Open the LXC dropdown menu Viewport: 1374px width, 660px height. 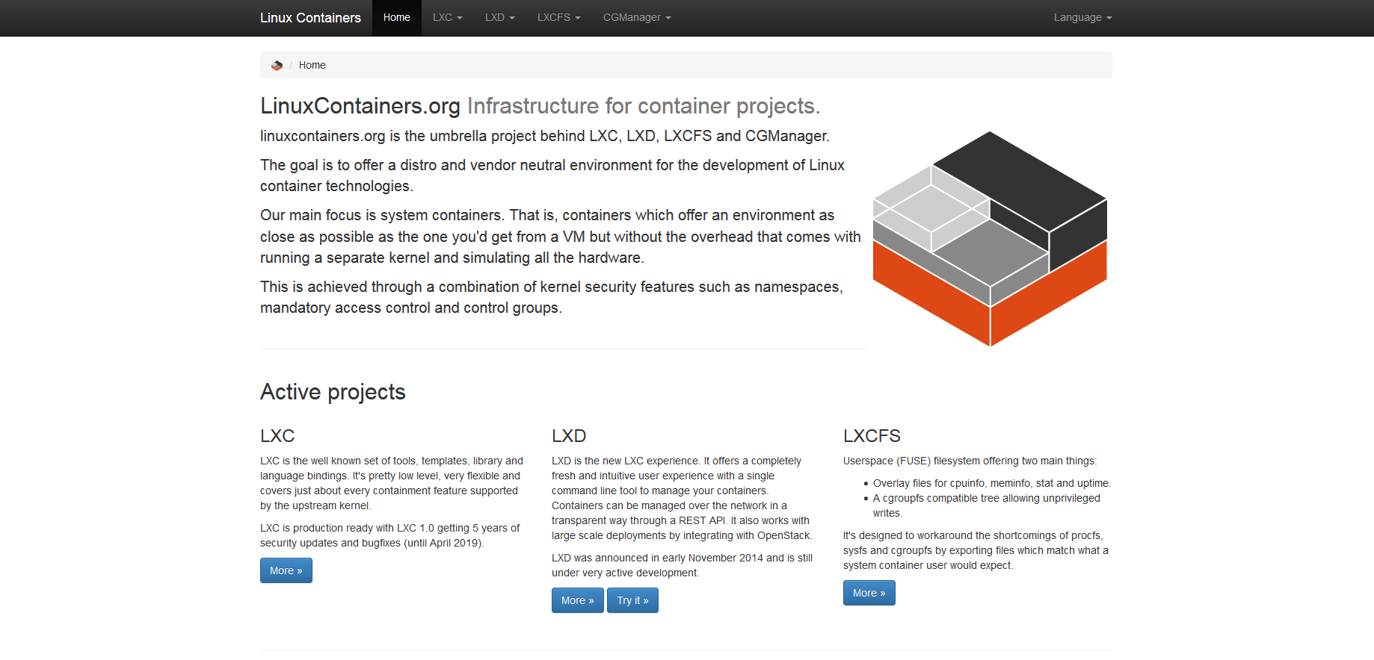pos(447,17)
